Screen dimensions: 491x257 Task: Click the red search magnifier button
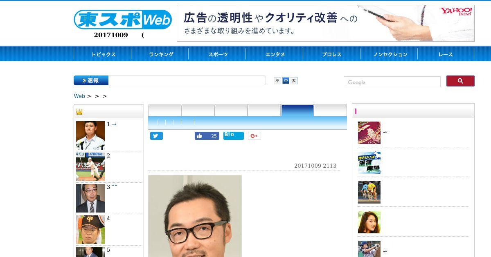coord(460,81)
